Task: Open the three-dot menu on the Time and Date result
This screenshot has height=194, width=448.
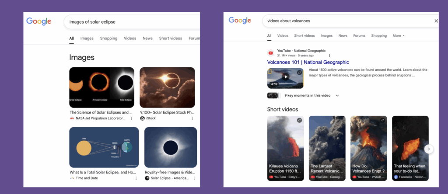Action: point(136,178)
